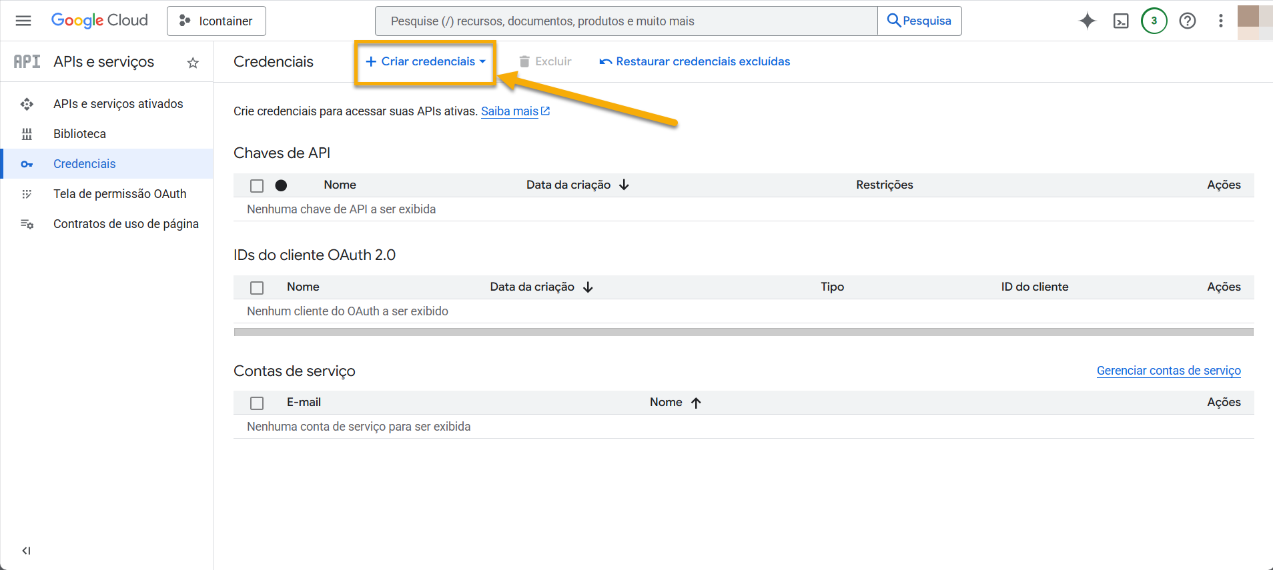Pin APIs e serviços with star icon
Image resolution: width=1273 pixels, height=570 pixels.
pyautogui.click(x=193, y=63)
